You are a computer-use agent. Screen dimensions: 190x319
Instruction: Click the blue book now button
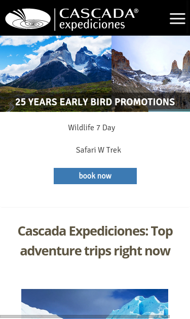point(95,176)
